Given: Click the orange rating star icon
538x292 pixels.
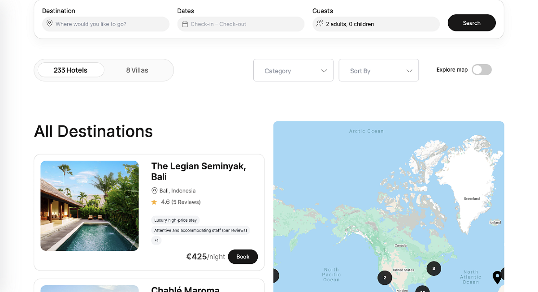Looking at the screenshot, I should point(154,202).
